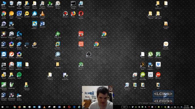Launch Recuva from the desktop
Image resolution: width=195 pixels, height=109 pixels.
pos(4,75)
